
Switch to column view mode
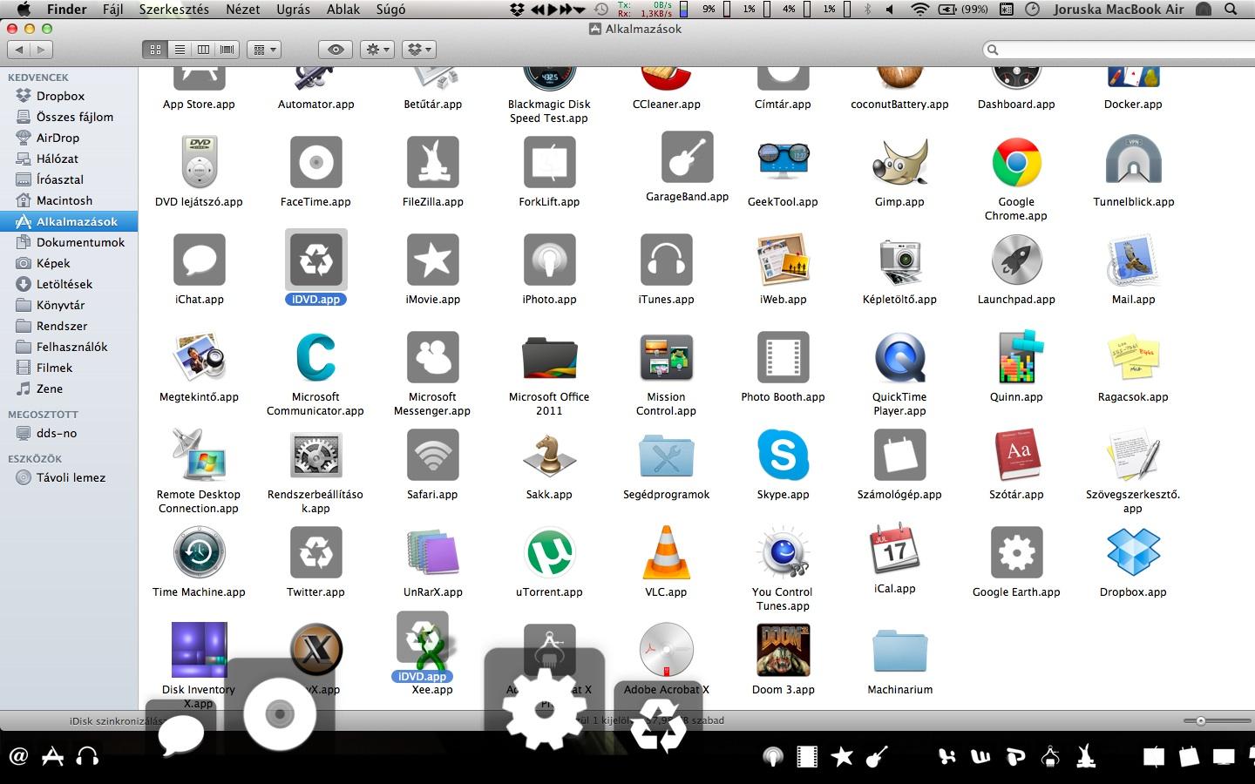pos(203,50)
